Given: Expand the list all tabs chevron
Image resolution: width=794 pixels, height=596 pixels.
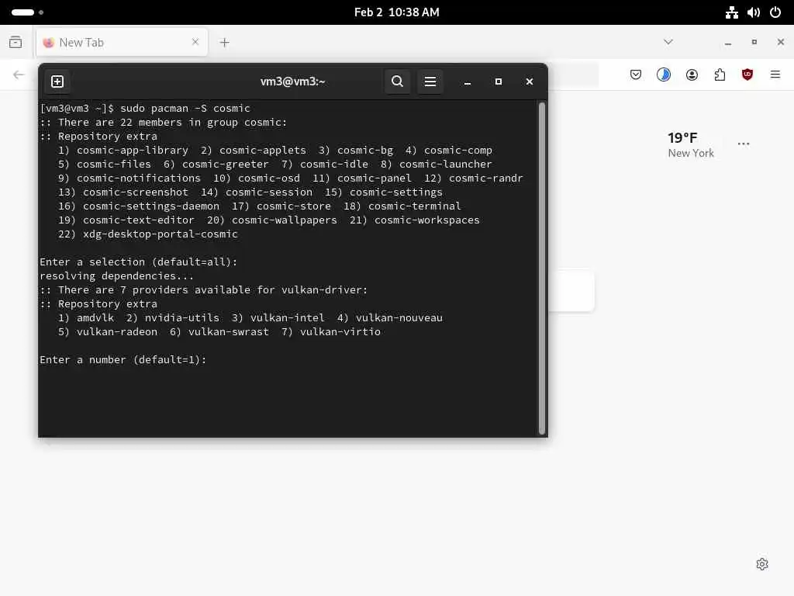Looking at the screenshot, I should (x=668, y=42).
